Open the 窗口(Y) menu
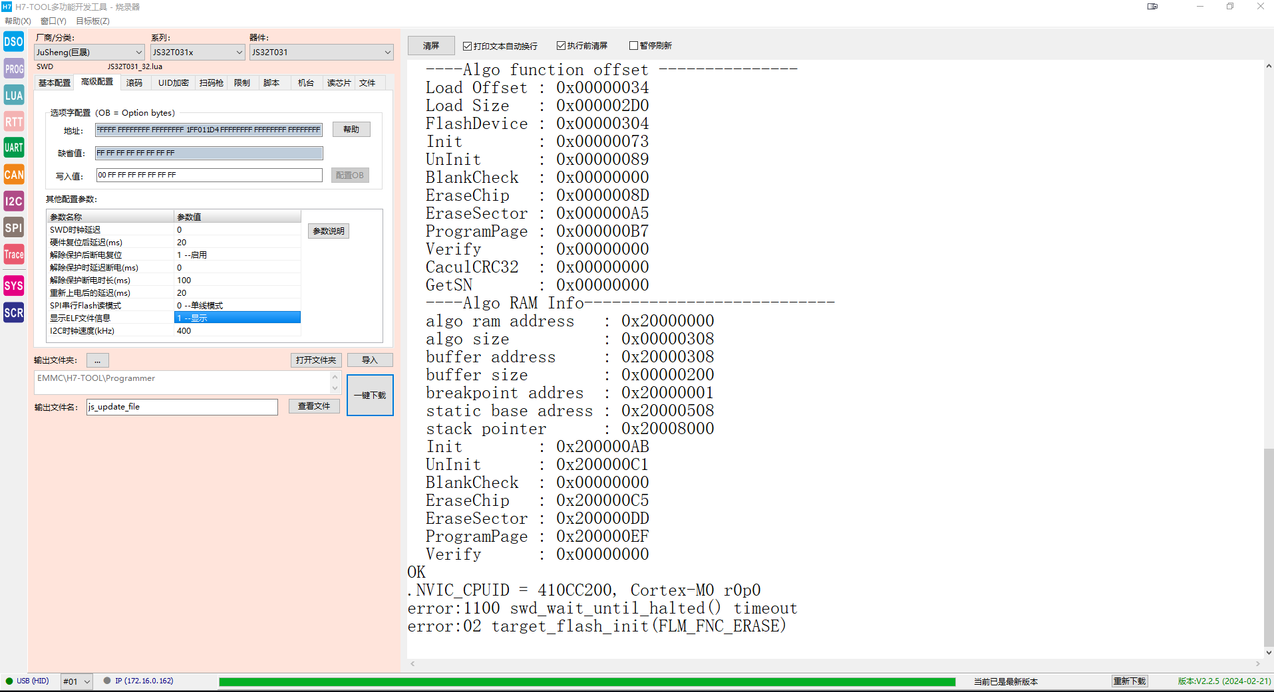 point(53,21)
